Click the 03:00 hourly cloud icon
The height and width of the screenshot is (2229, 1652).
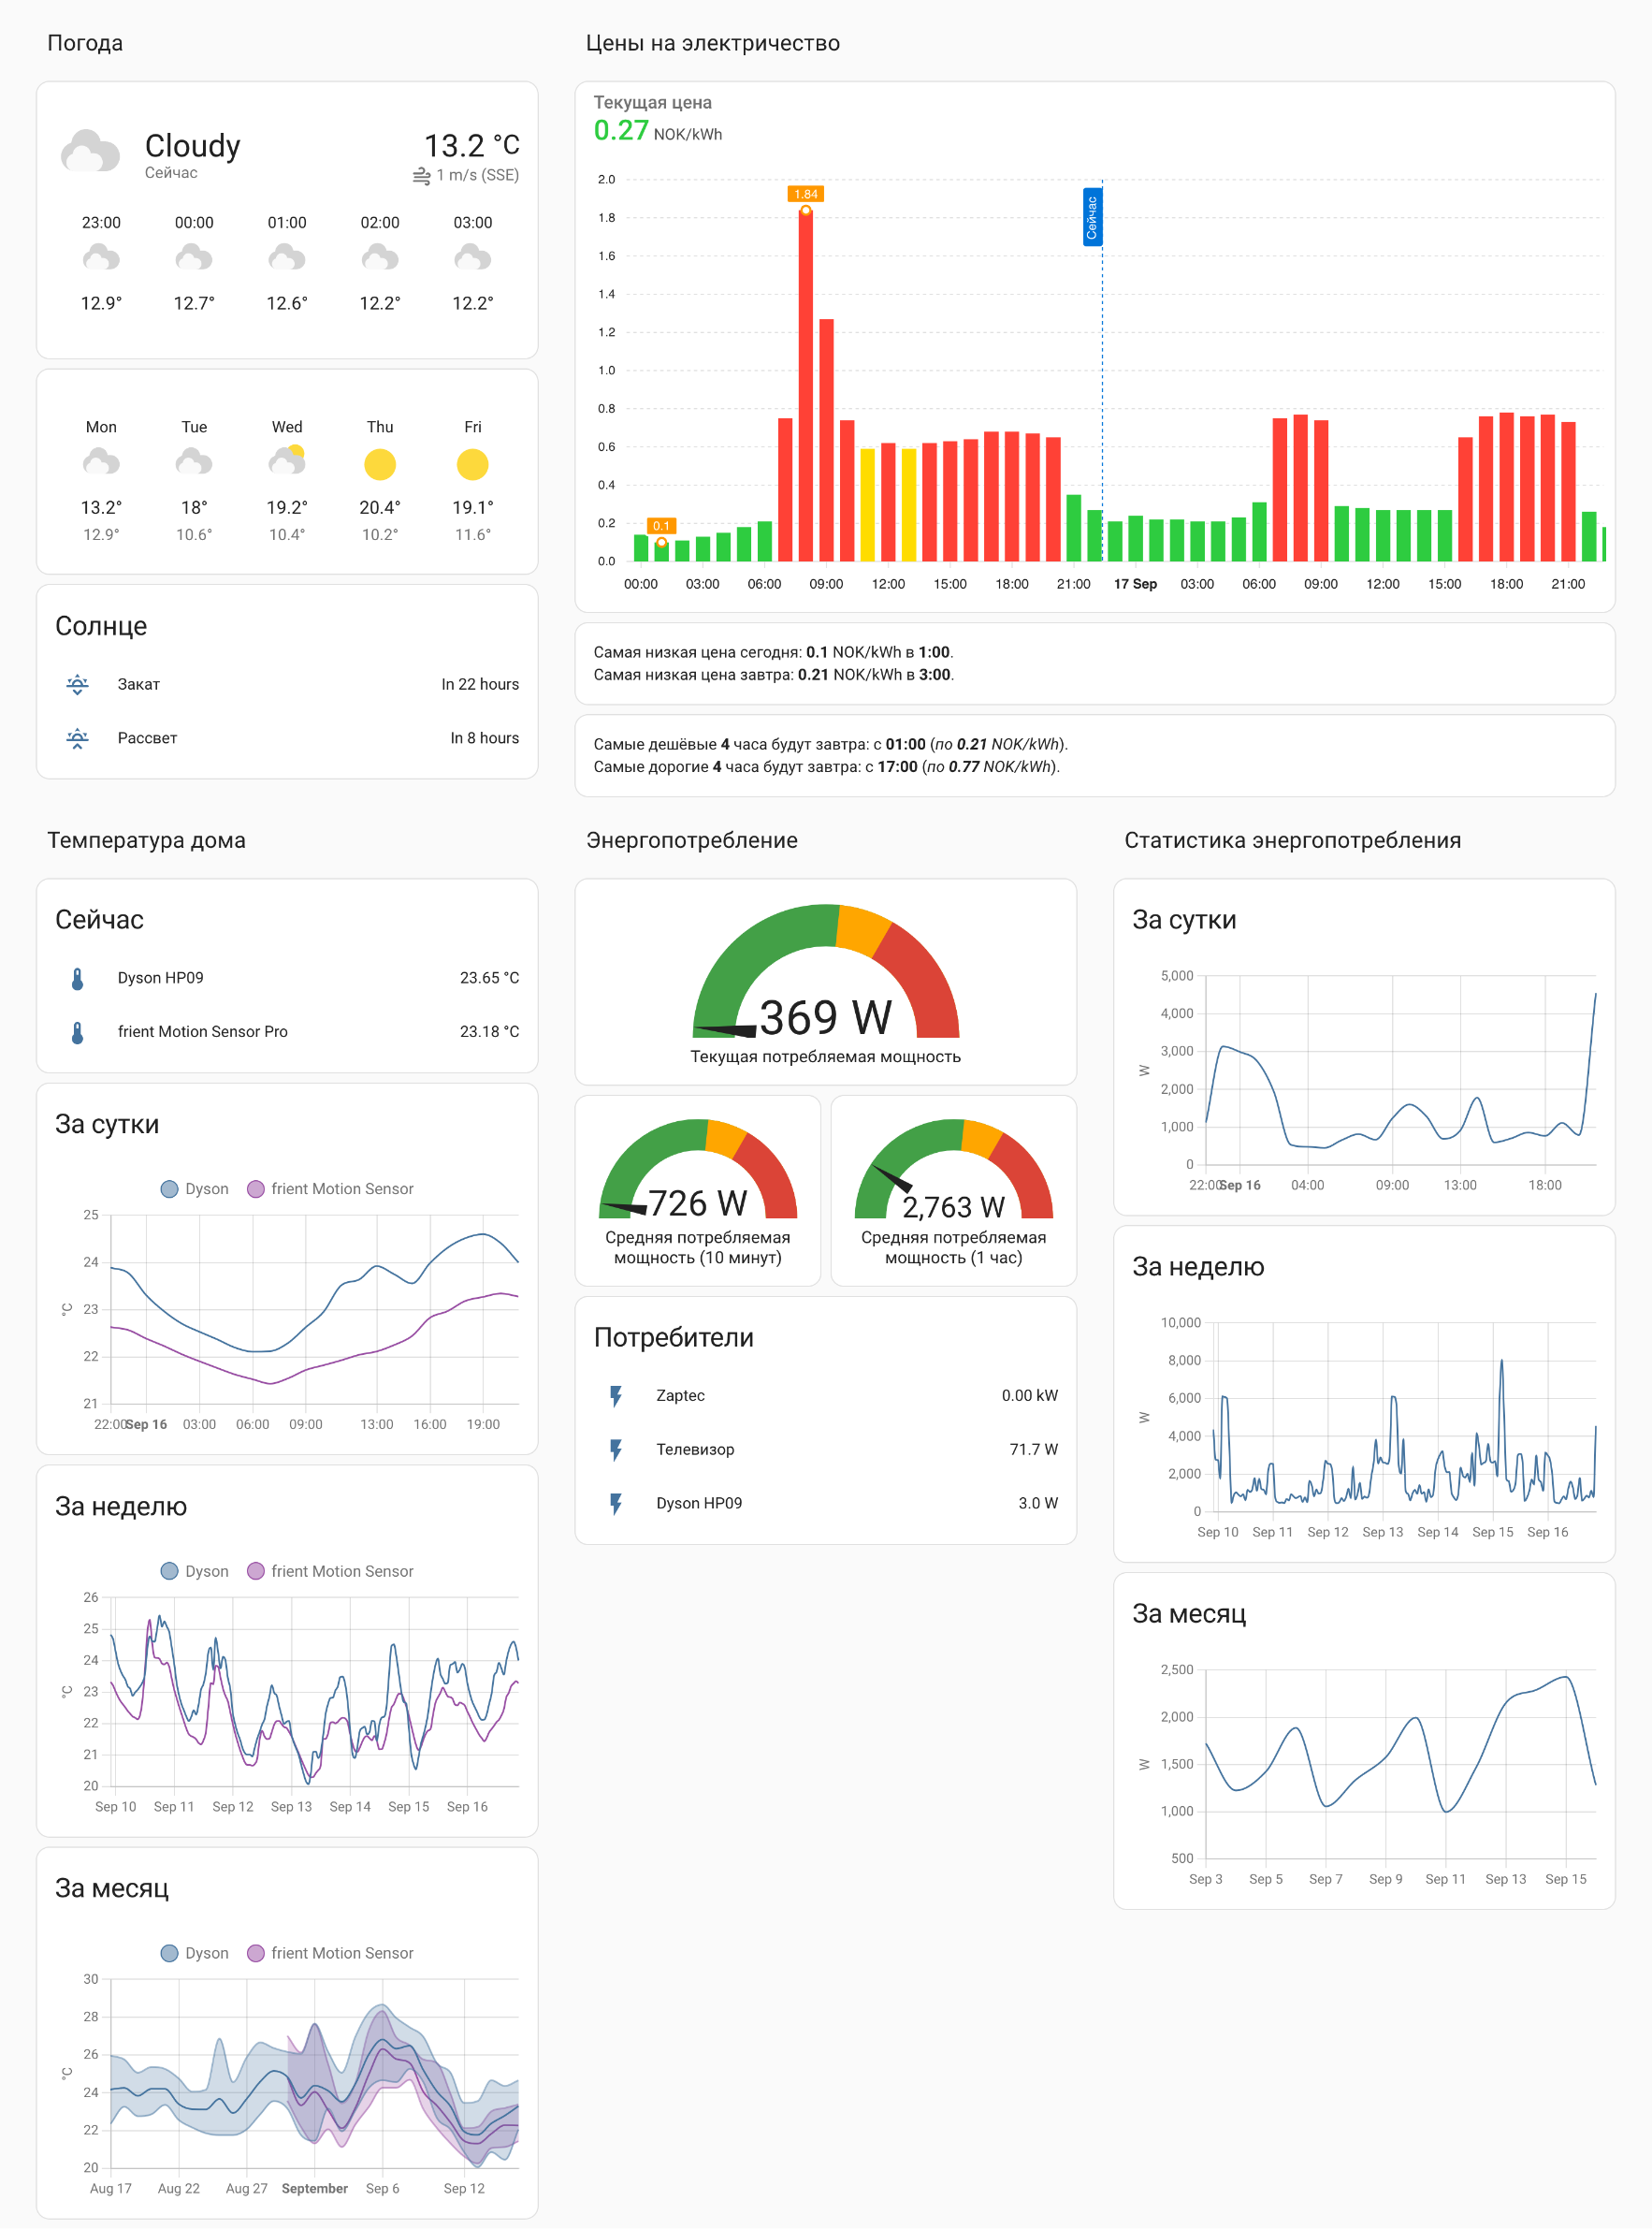point(473,258)
